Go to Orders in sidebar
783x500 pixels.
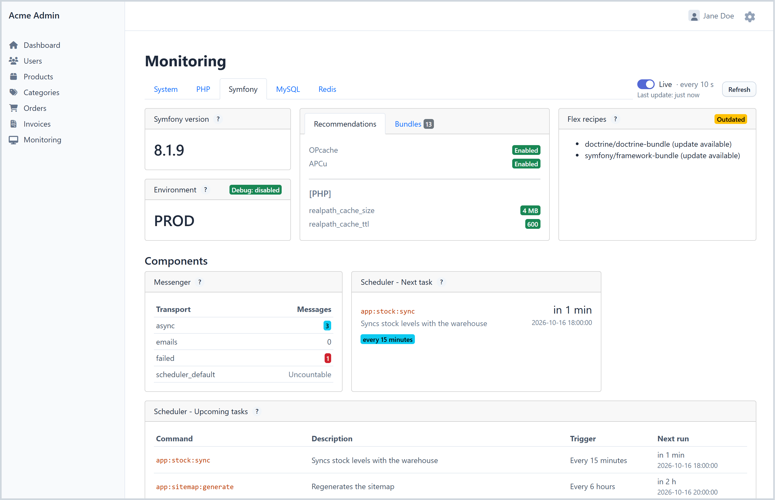pos(35,109)
